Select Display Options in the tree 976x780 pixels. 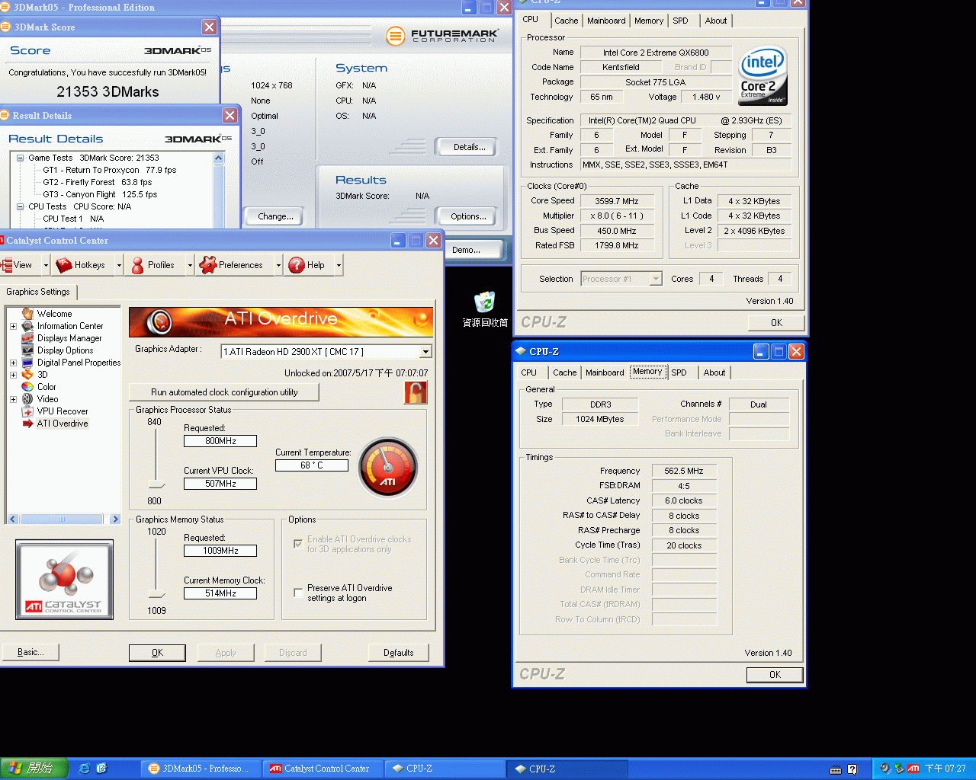pos(66,350)
